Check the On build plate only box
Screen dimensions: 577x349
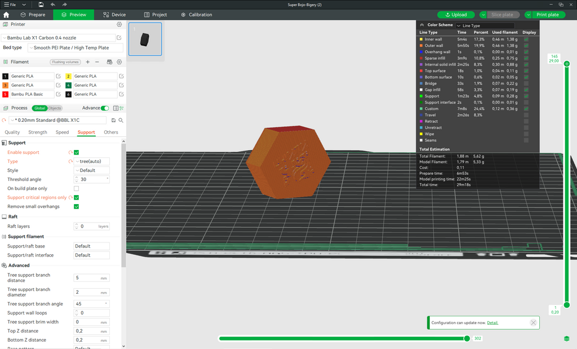coord(77,188)
